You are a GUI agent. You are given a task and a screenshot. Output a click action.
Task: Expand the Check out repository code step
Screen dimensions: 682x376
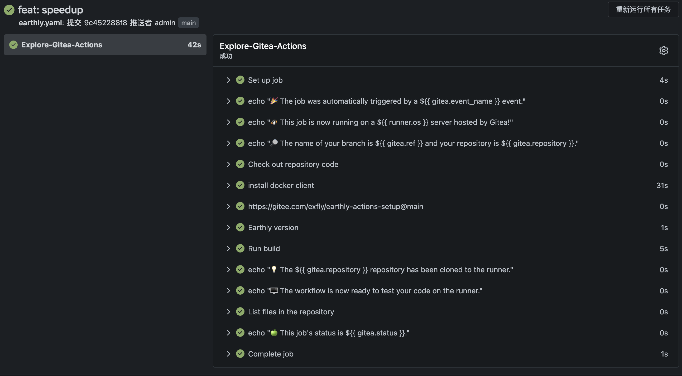(228, 164)
